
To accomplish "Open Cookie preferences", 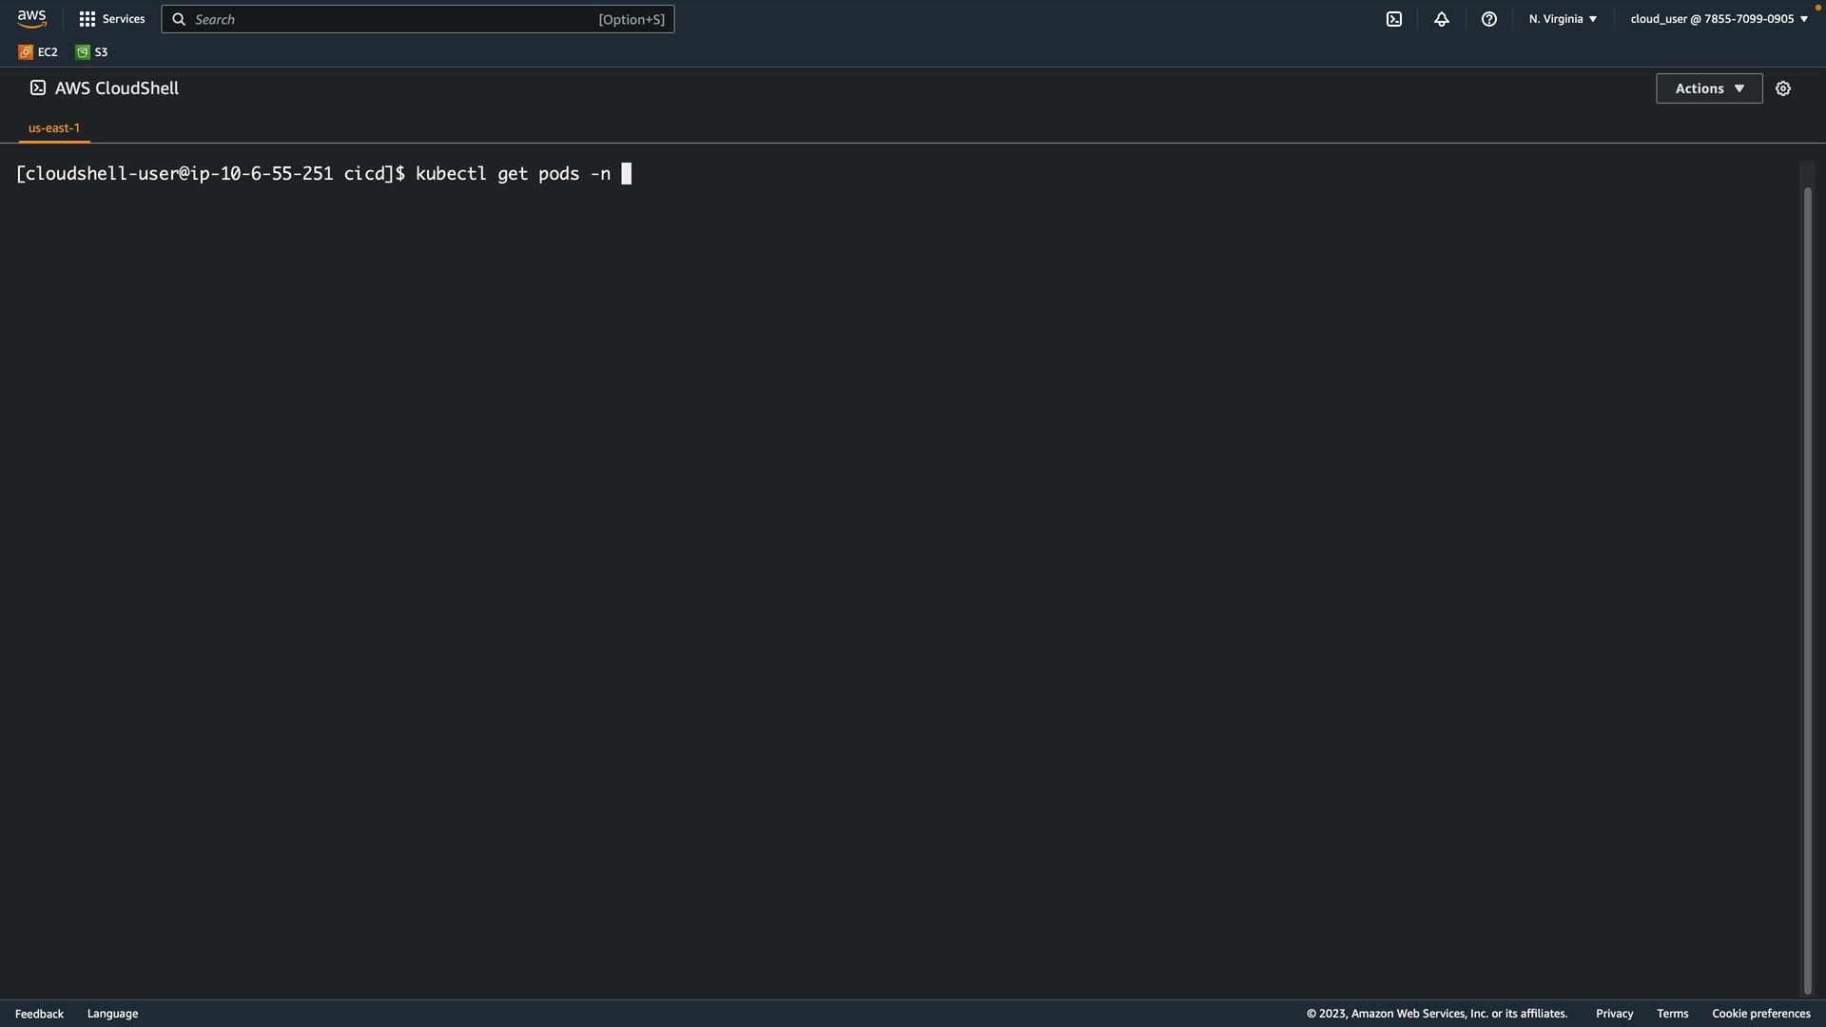I will tap(1760, 1014).
